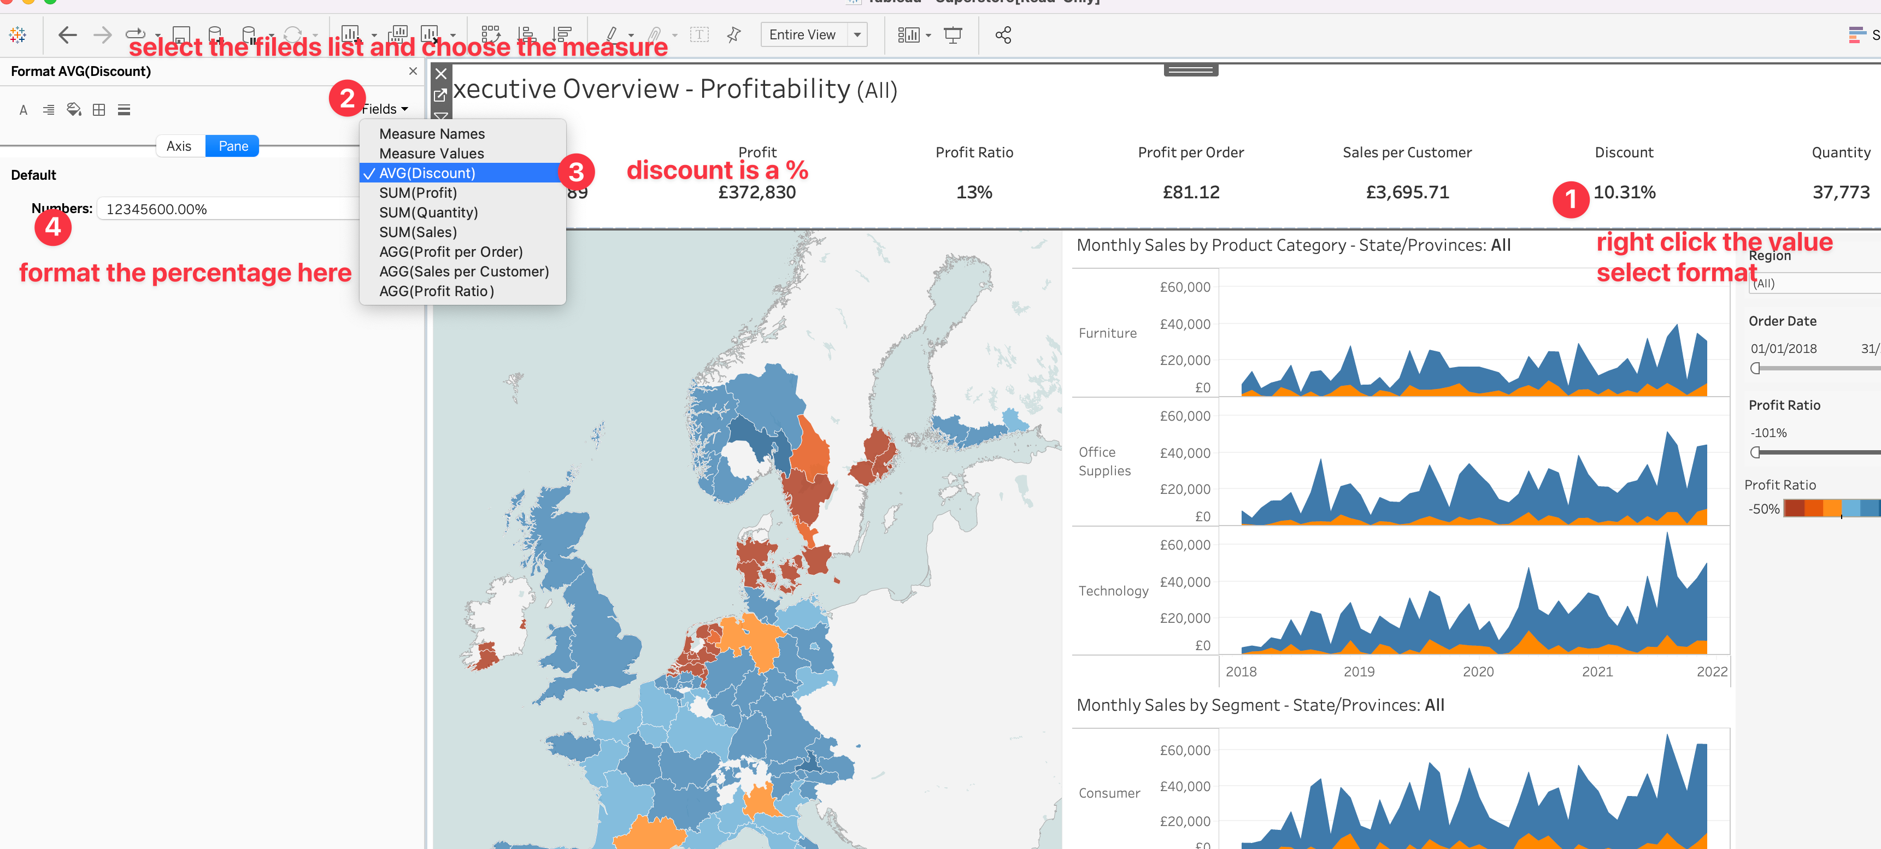Screen dimensions: 1881x849
Task: Click the dashboard object drag handle
Action: click(1190, 70)
